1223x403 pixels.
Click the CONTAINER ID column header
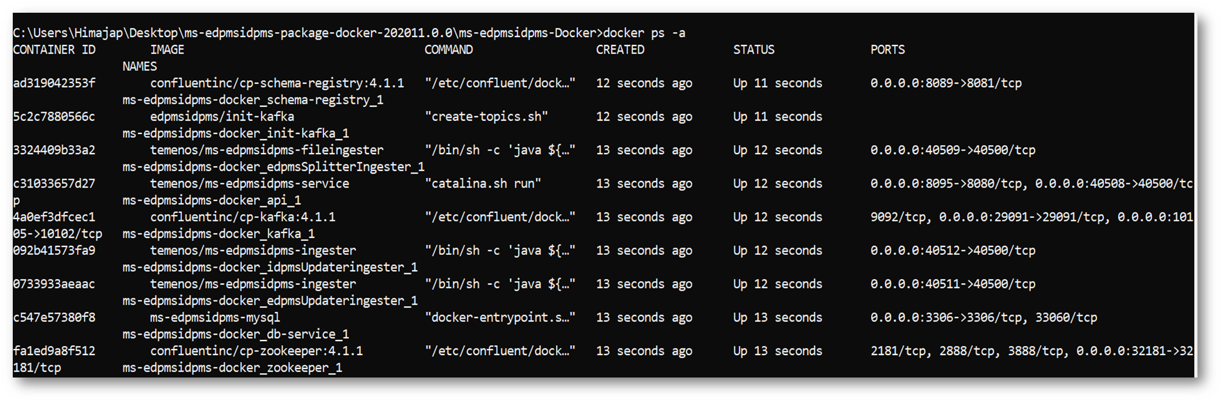click(x=54, y=50)
